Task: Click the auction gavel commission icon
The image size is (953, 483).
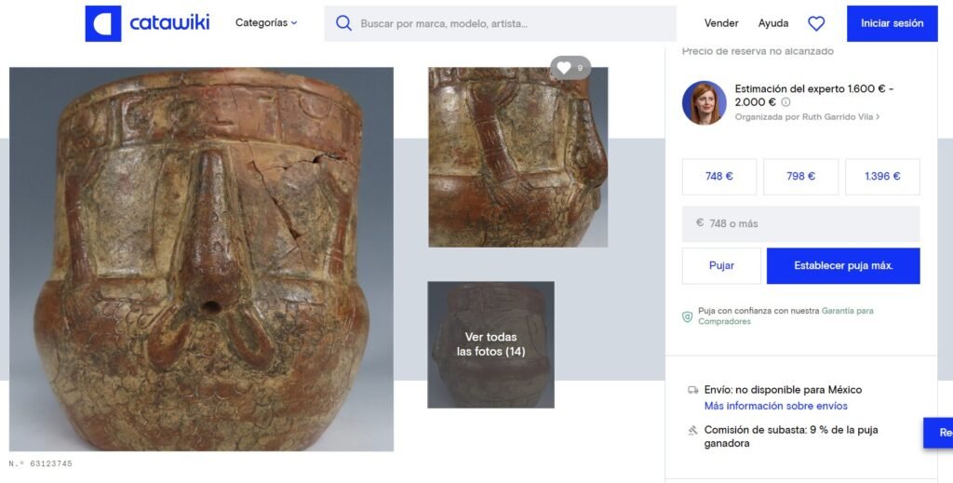Action: tap(692, 430)
